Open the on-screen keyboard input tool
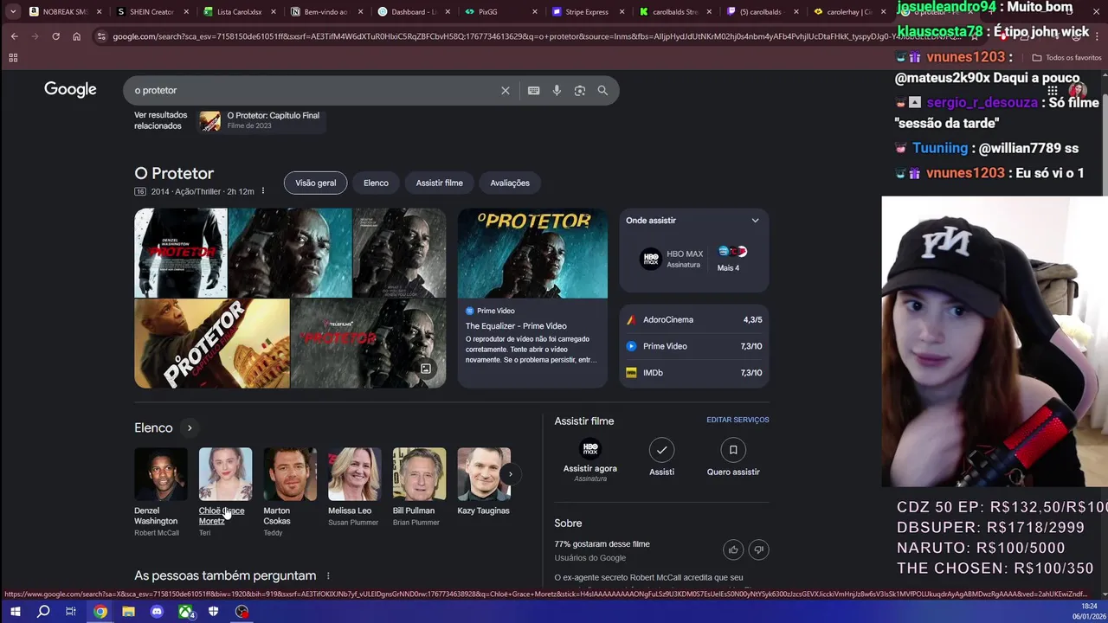 [x=533, y=91]
